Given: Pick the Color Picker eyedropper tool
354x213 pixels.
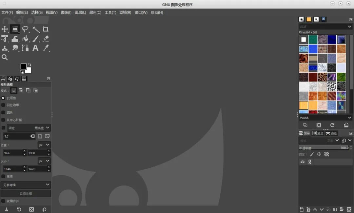Looking at the screenshot, I should pyautogui.click(x=46, y=48).
